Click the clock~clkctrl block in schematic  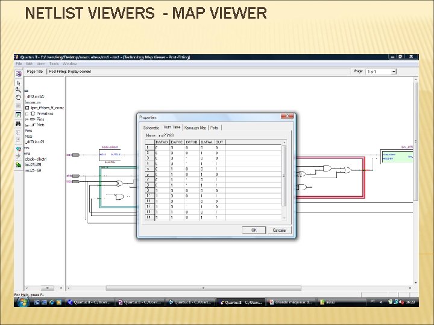[x=110, y=155]
